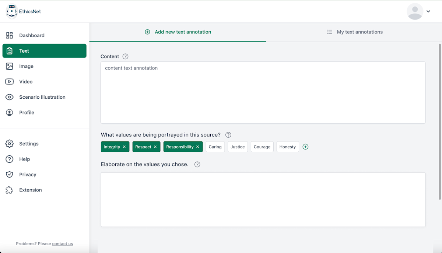Open the Dashboard page

point(45,35)
